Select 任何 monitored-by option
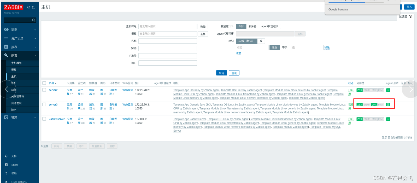 [241, 26]
